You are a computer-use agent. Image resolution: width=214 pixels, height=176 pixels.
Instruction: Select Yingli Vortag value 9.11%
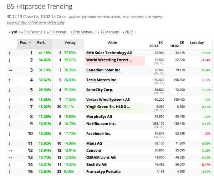(x=69, y=107)
